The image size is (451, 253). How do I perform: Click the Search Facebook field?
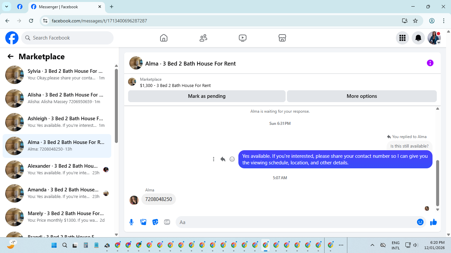pyautogui.click(x=67, y=38)
